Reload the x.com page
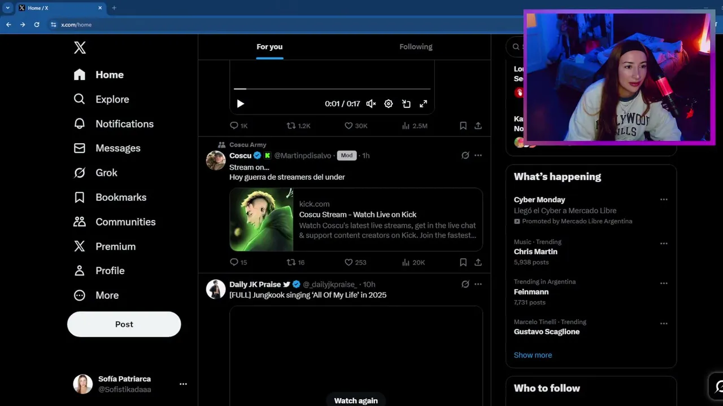723x406 pixels. point(37,25)
